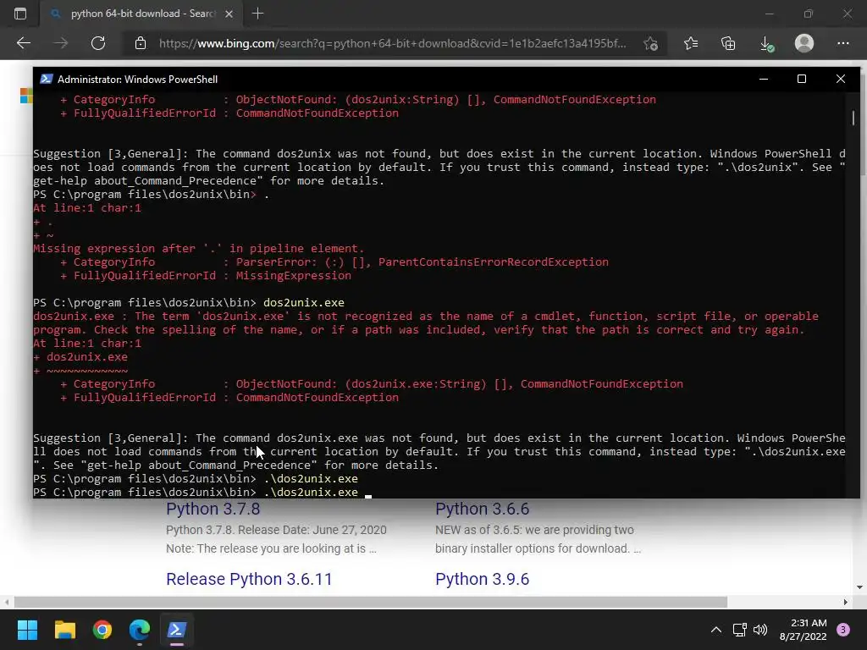
Task: Maximize the PowerShell window
Action: [x=802, y=79]
